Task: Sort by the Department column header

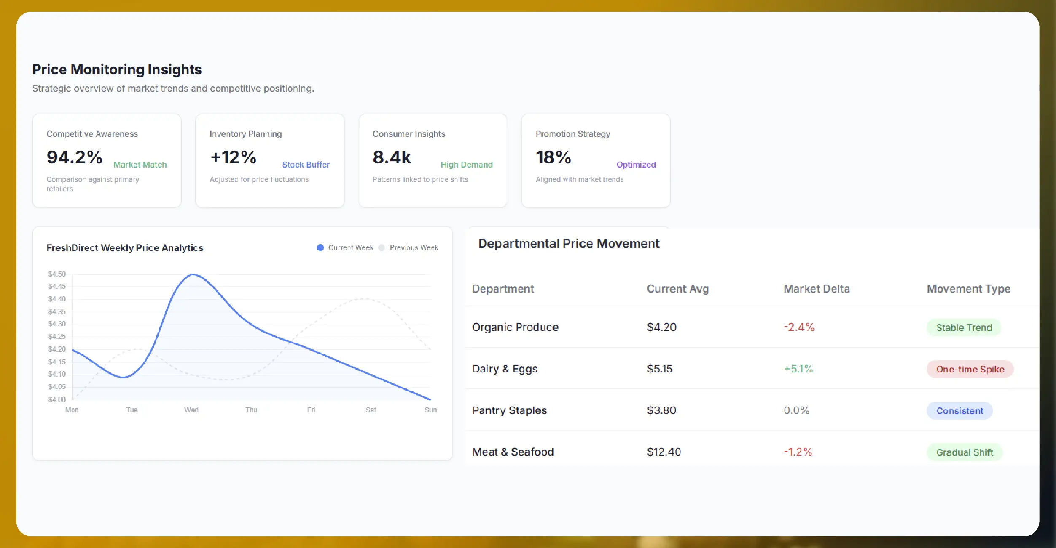Action: click(x=503, y=289)
